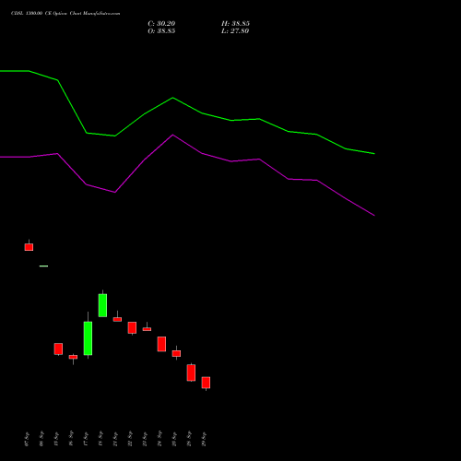Image resolution: width=461 pixels, height=461 pixels.
Task: Click the '21 Sep' date axis label
Action: (x=115, y=439)
